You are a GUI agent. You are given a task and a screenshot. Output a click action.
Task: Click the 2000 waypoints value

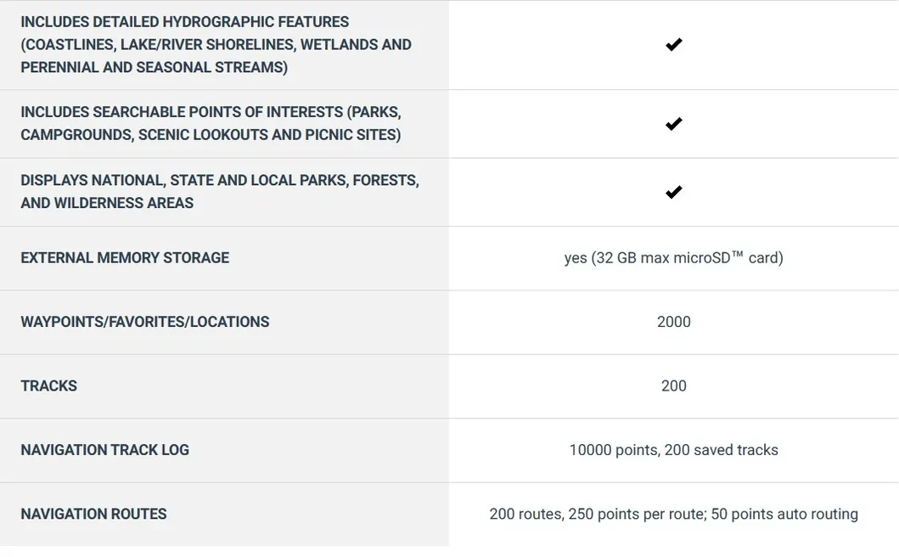click(673, 322)
